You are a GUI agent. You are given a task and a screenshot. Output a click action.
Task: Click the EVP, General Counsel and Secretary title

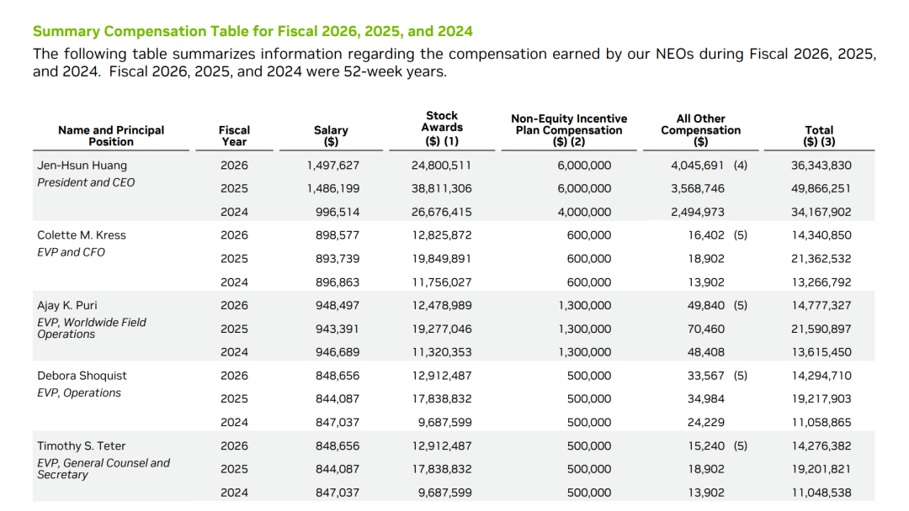pos(104,469)
